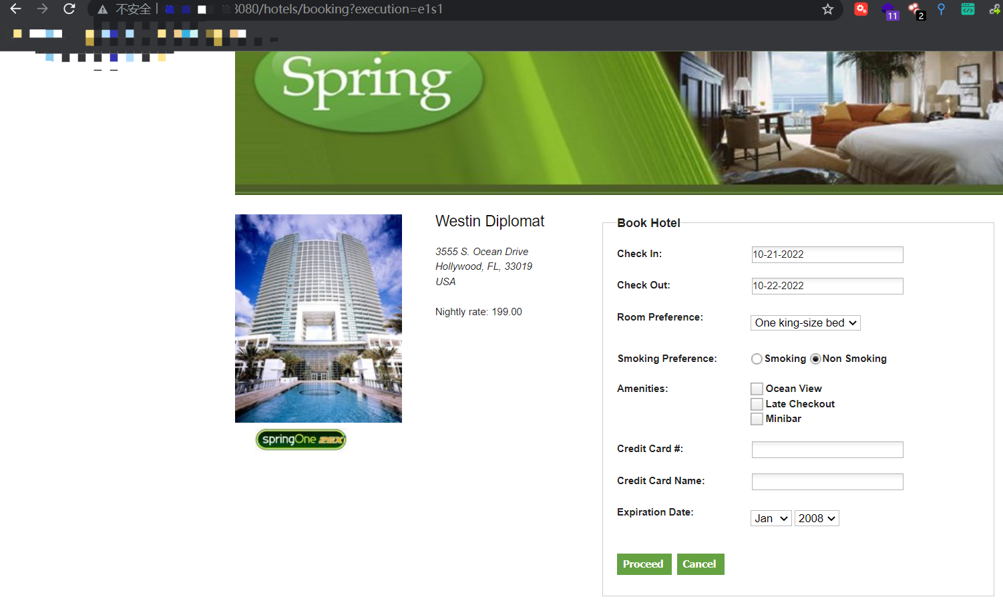Click the Westin Diplomat hotel photo

[x=319, y=319]
